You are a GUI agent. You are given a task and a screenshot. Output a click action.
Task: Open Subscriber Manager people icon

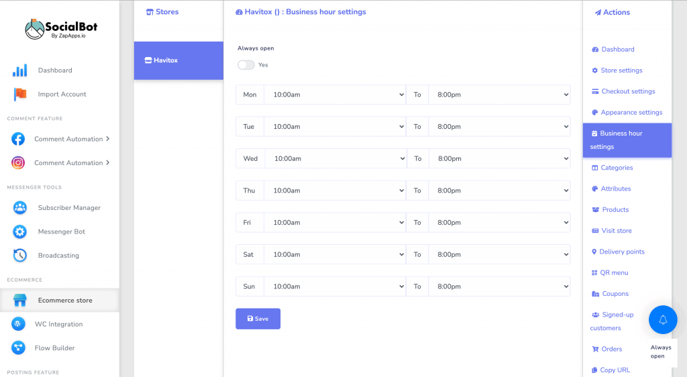(19, 207)
